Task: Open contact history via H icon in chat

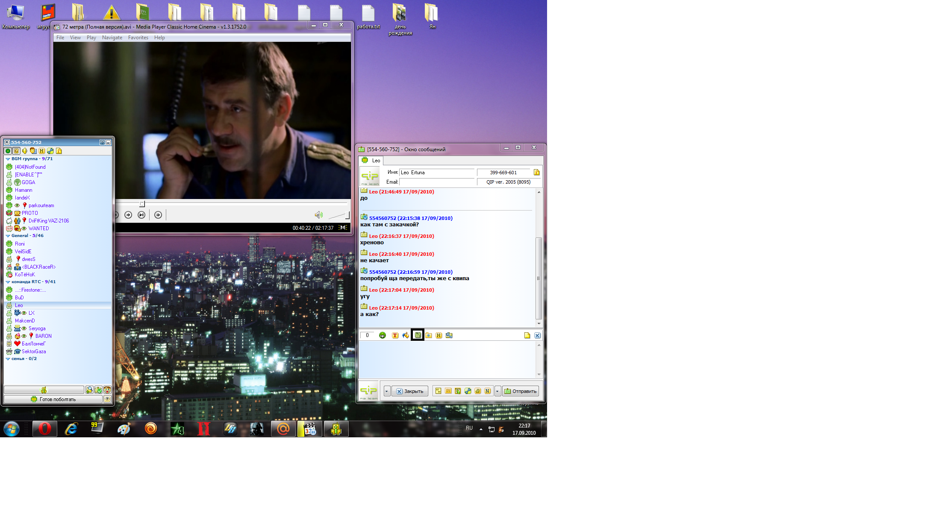Action: coord(439,335)
